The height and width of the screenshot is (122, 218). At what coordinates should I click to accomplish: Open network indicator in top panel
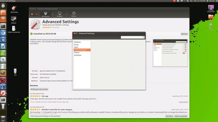click(x=188, y=1)
